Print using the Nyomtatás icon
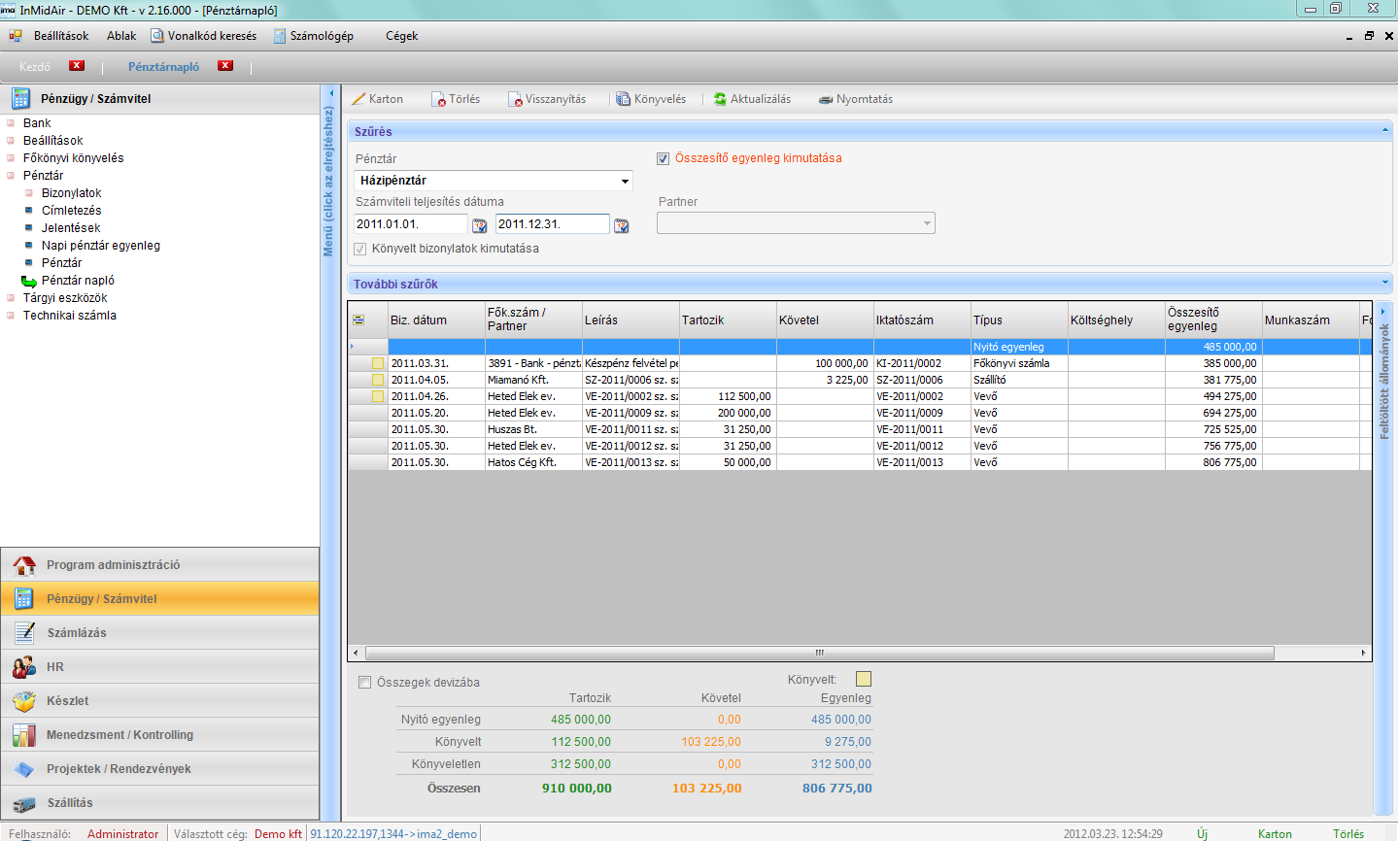Image resolution: width=1398 pixels, height=841 pixels. coord(826,99)
